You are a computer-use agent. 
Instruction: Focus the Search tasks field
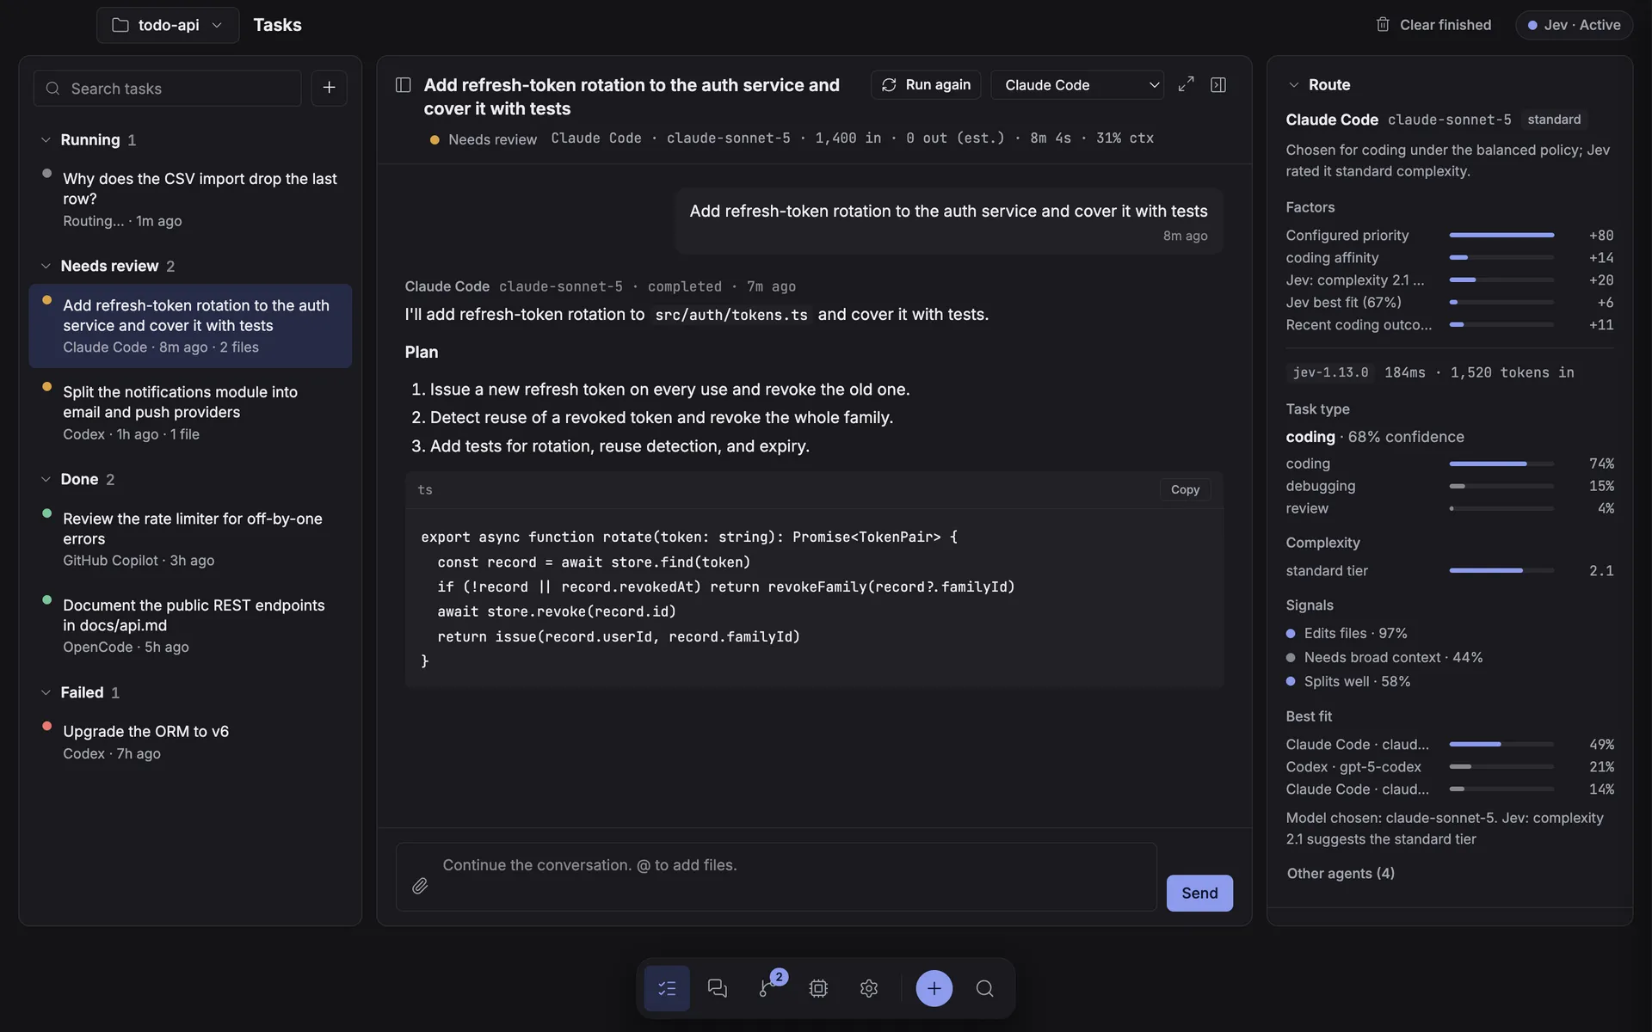coord(167,88)
